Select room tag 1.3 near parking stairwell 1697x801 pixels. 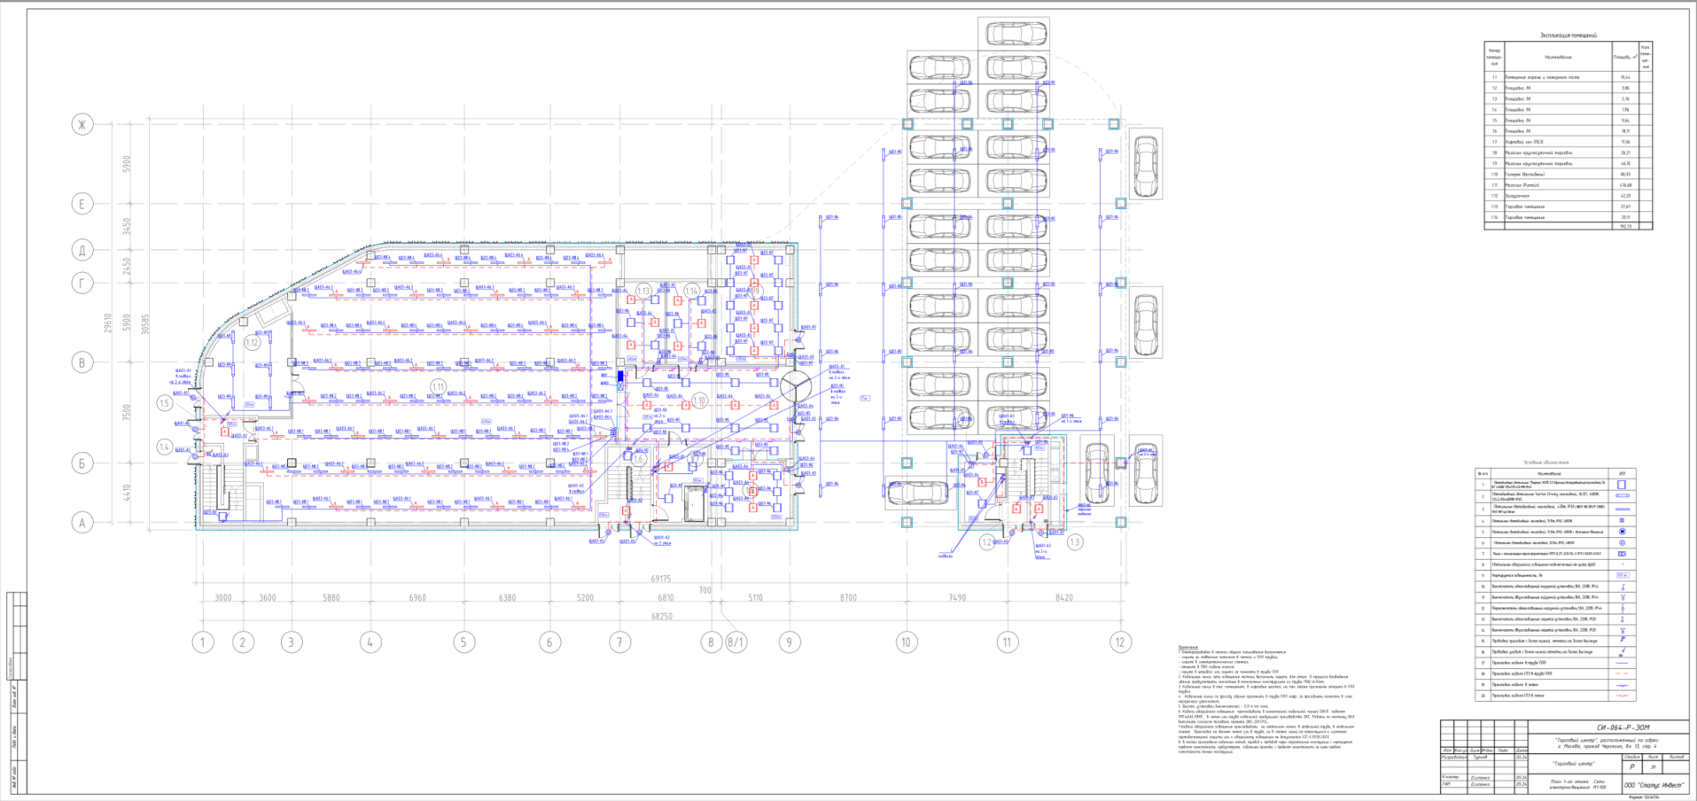tap(1075, 541)
